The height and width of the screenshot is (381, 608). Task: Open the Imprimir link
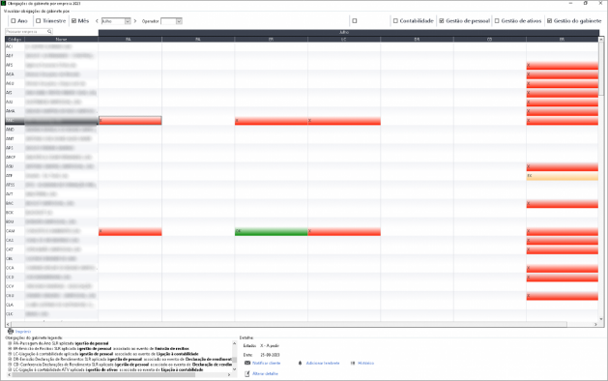click(23, 332)
